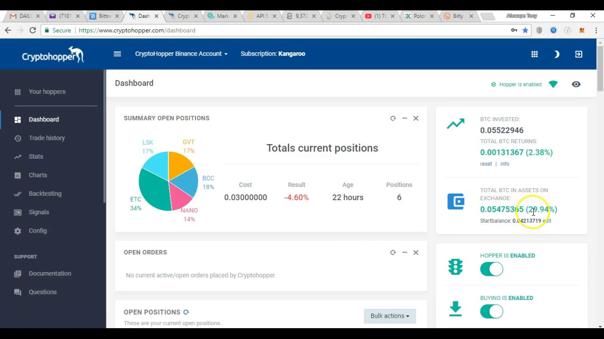Refresh the Open Orders panel

tap(393, 252)
